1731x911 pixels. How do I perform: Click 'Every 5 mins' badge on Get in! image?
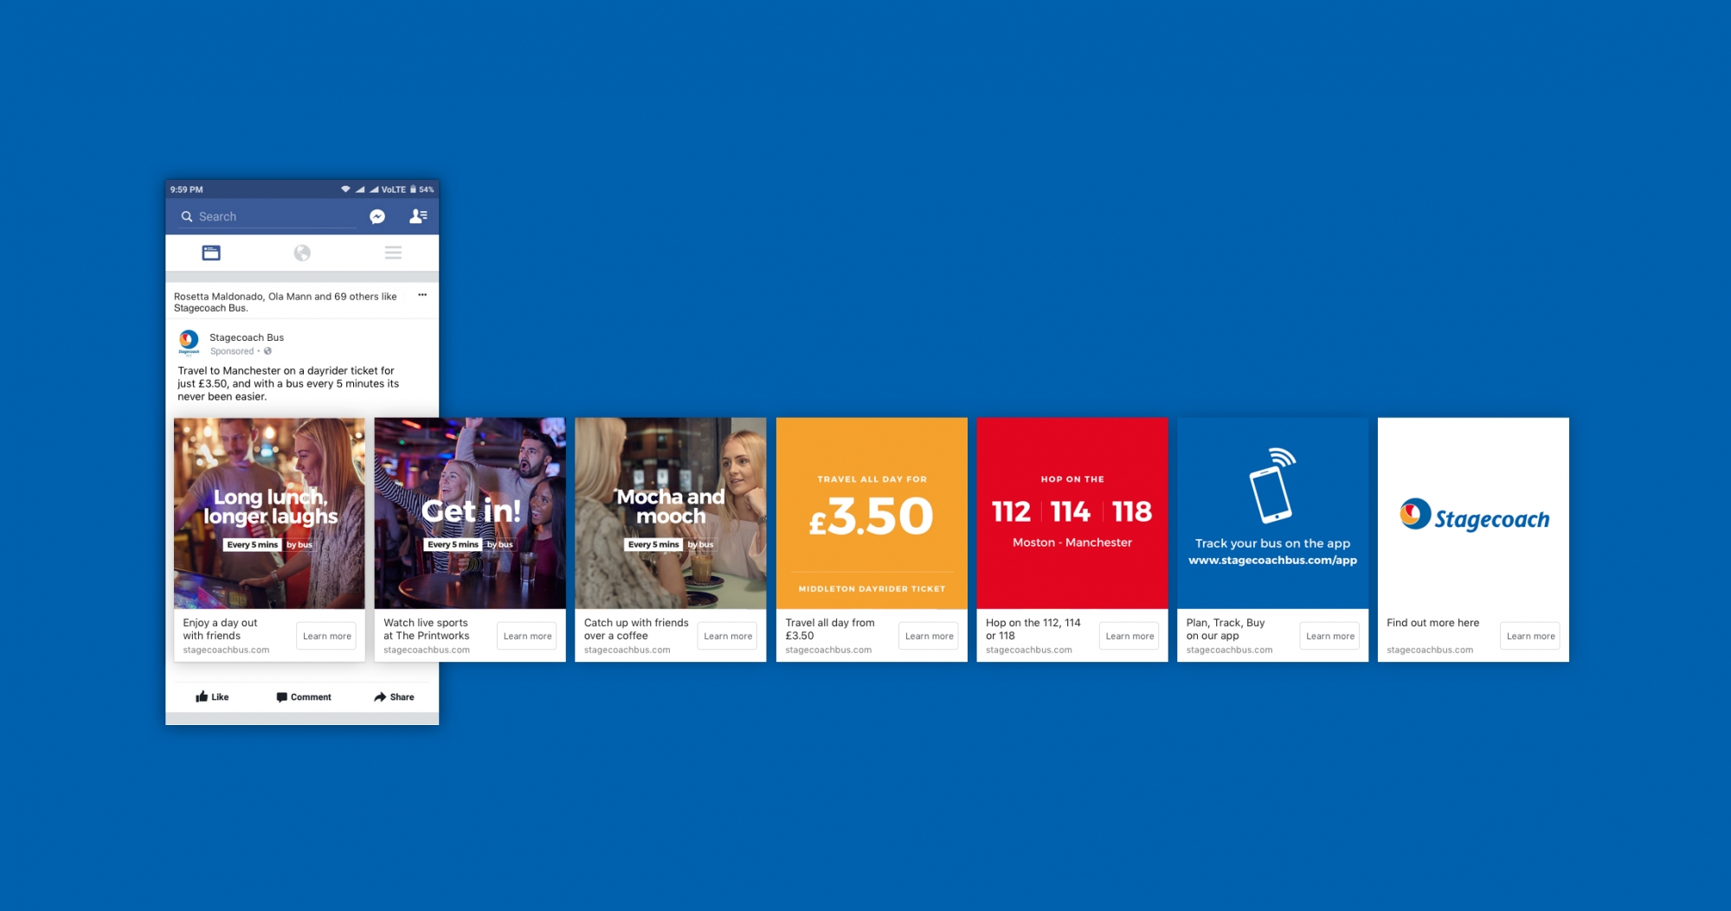[454, 544]
